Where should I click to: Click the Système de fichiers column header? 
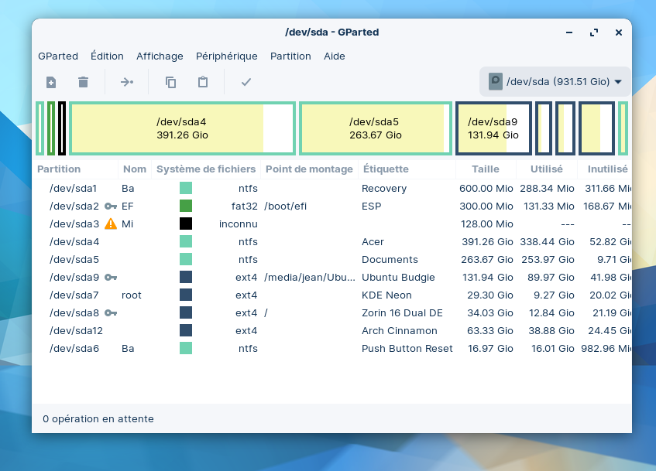point(205,169)
